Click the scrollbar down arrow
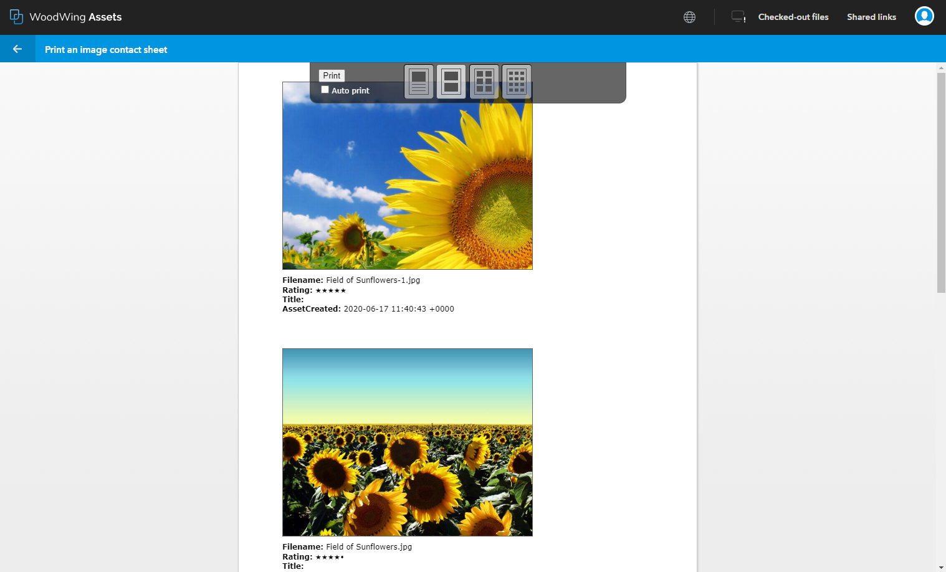Viewport: 946px width, 572px height. (941, 568)
